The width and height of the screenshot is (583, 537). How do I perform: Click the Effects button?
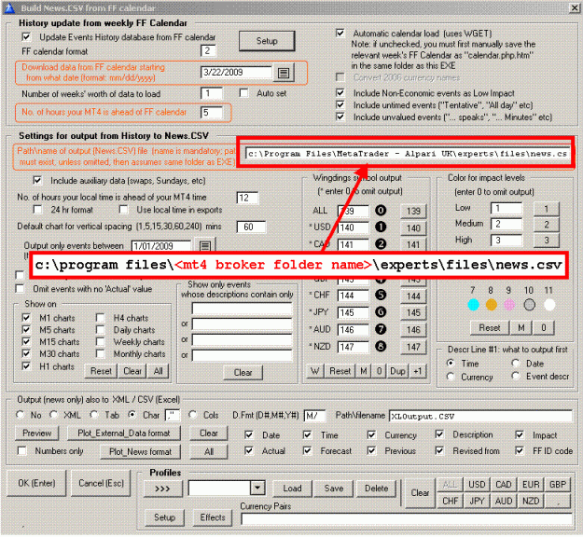tap(213, 517)
